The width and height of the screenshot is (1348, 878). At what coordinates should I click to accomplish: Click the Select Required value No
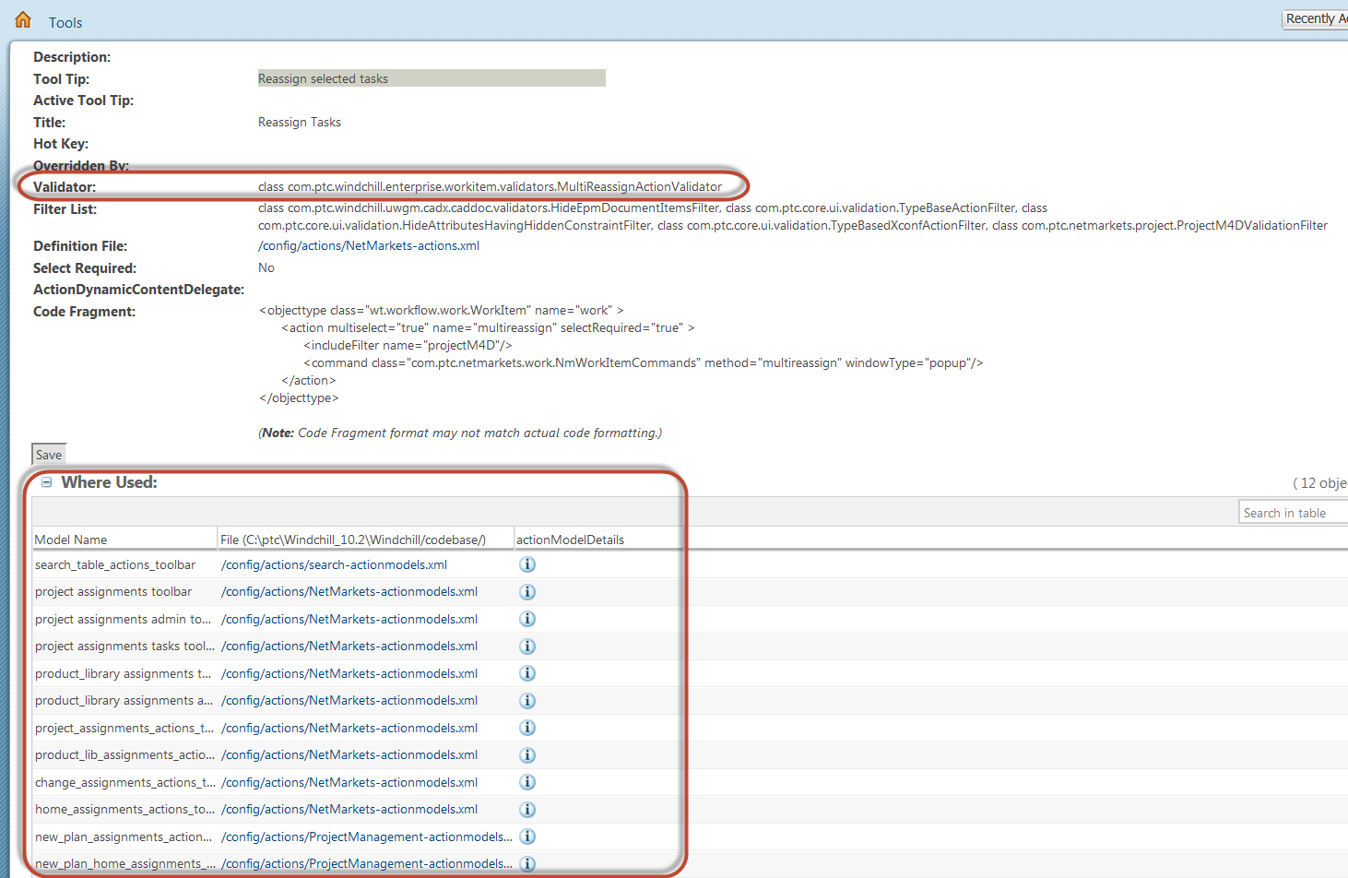[266, 267]
